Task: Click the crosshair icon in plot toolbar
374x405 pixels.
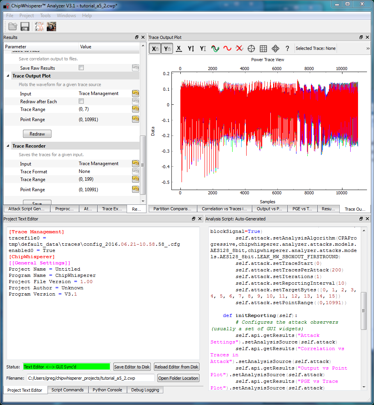Action: [251, 49]
